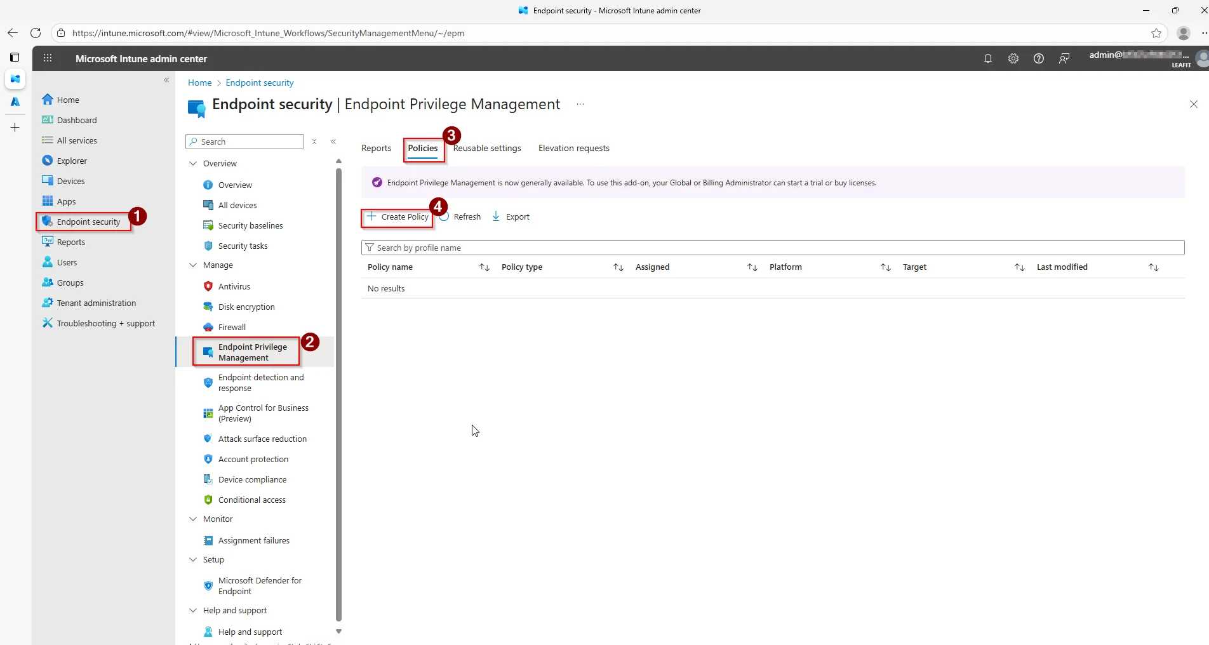Image resolution: width=1209 pixels, height=645 pixels.
Task: Open the notifications bell icon
Action: [x=988, y=58]
